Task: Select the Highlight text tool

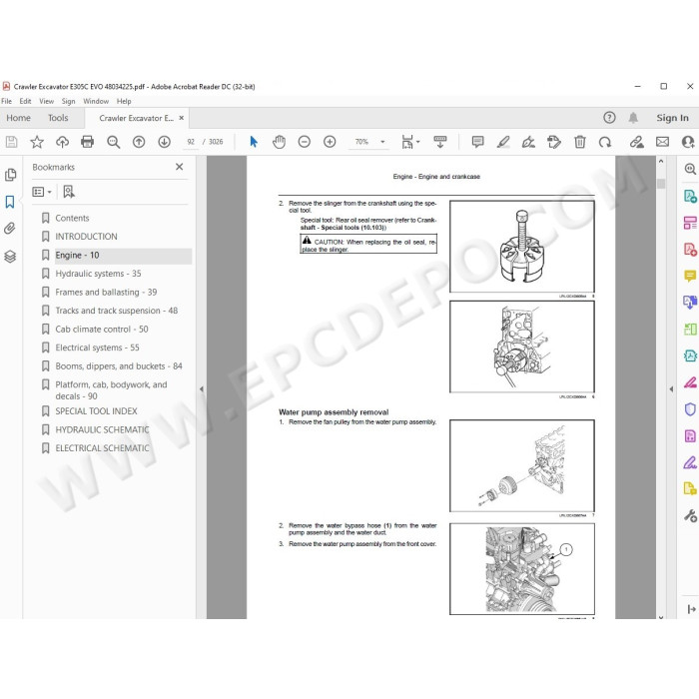Action: click(x=503, y=142)
